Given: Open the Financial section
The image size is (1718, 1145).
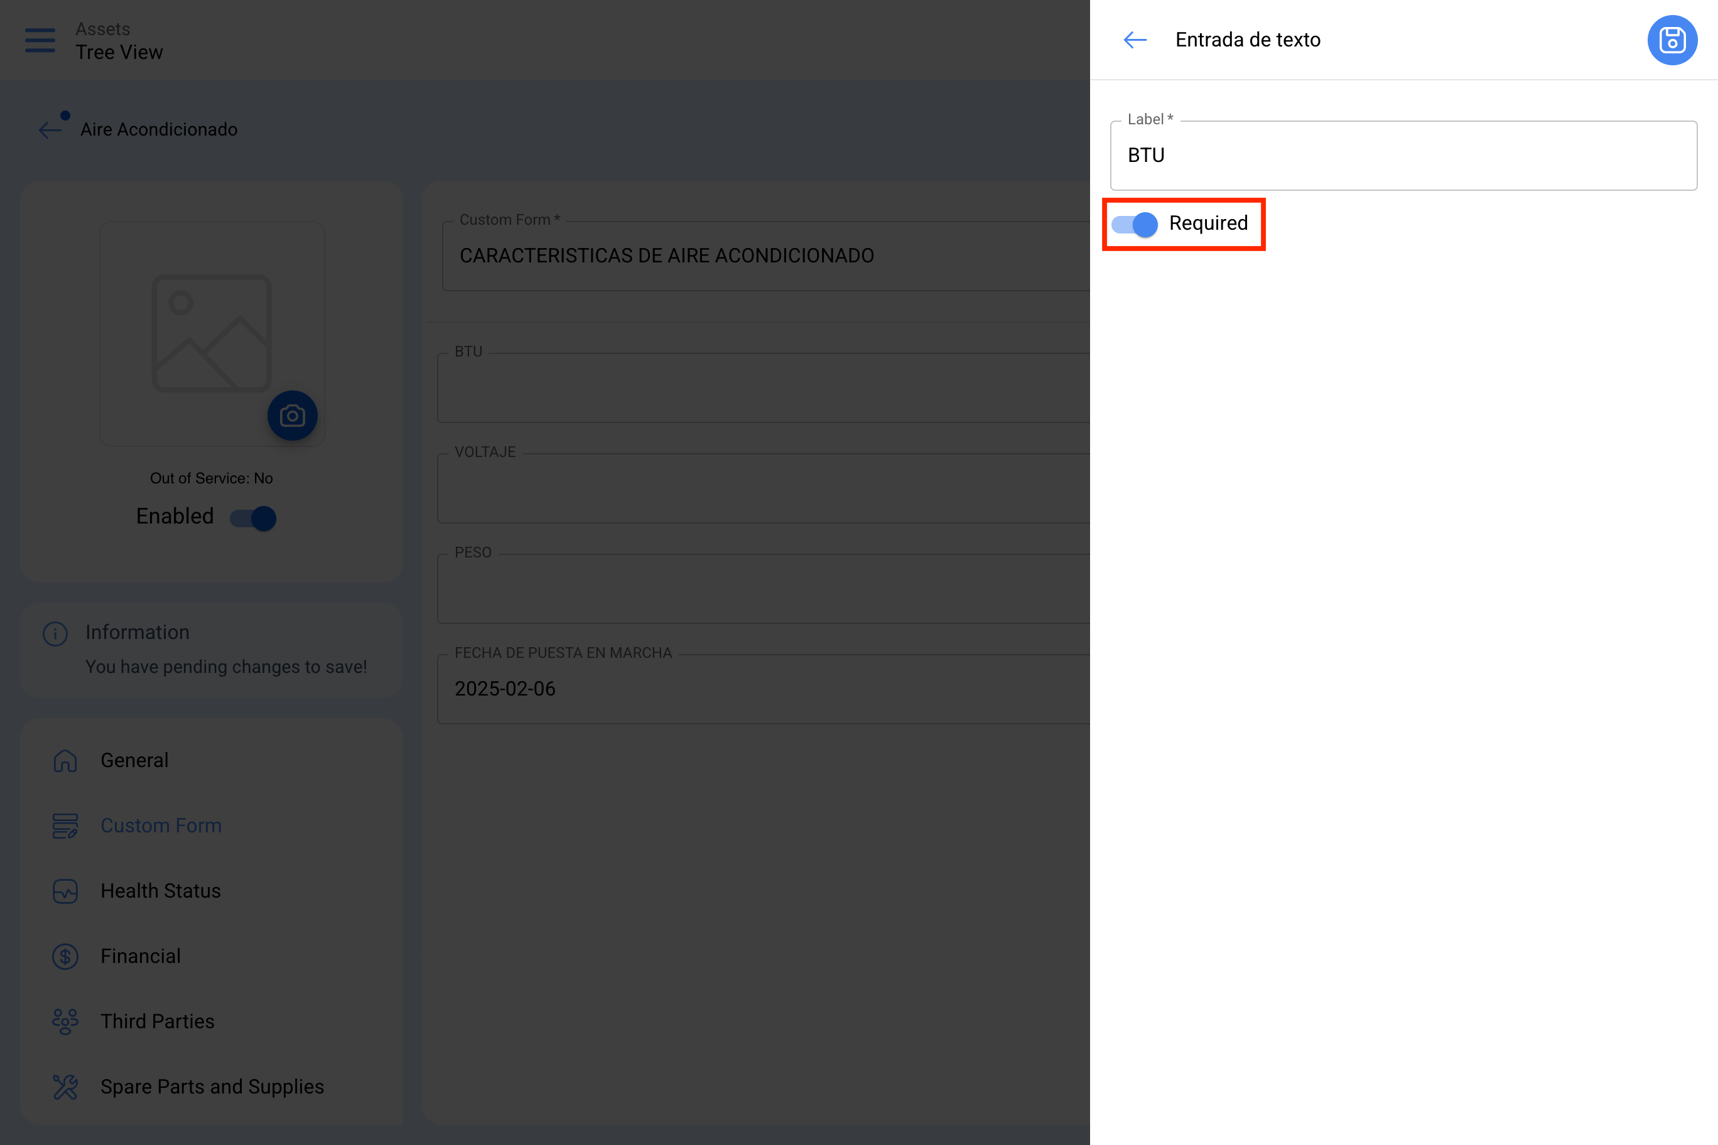Looking at the screenshot, I should pyautogui.click(x=212, y=957).
